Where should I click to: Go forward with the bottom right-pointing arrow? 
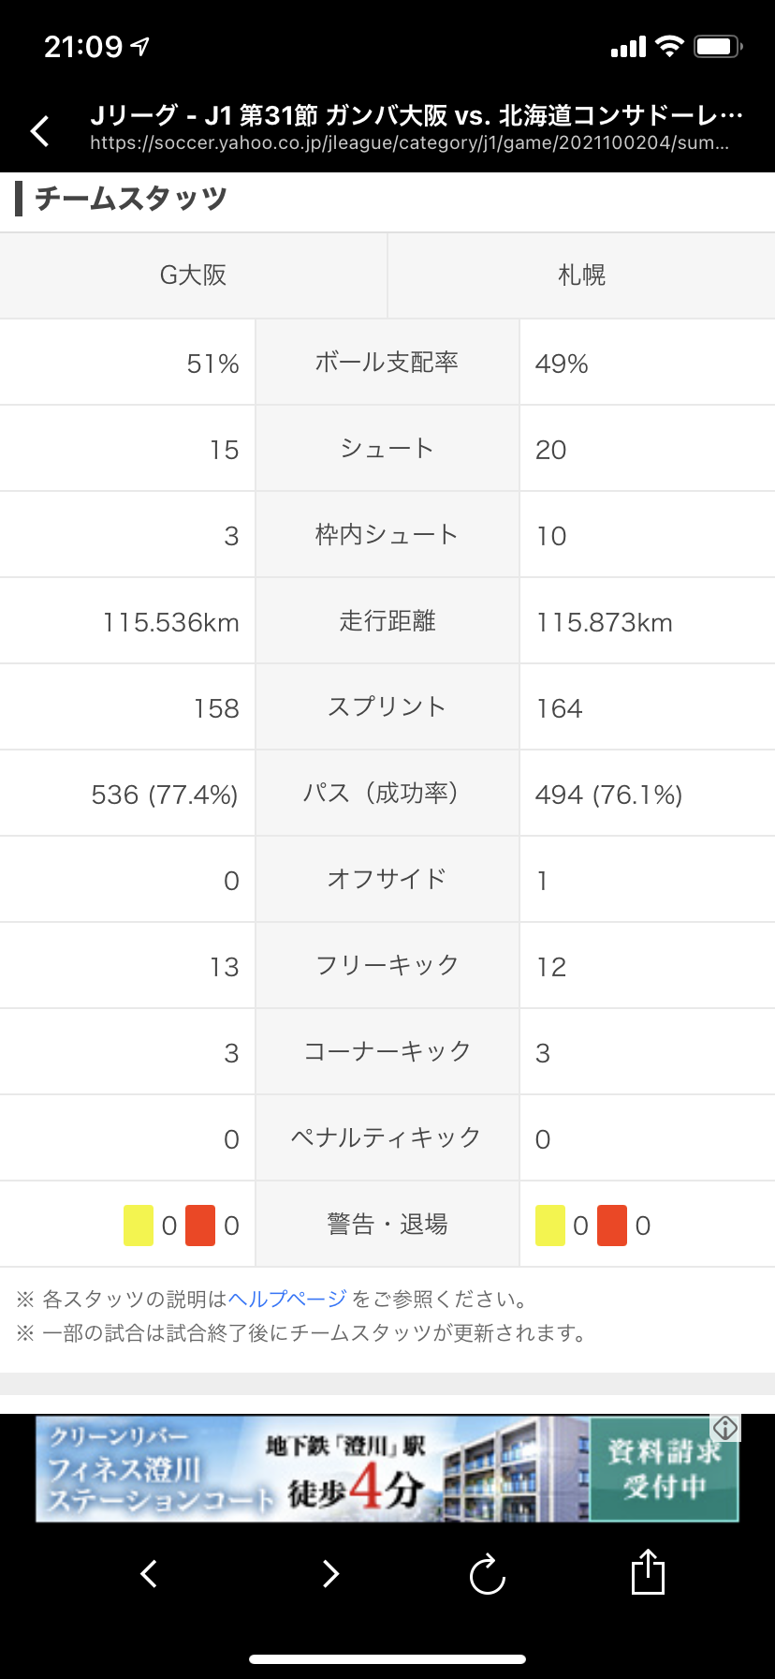click(329, 1573)
